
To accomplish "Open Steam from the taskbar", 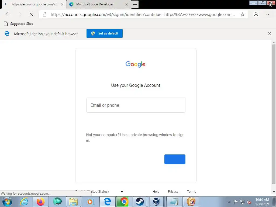I will pyautogui.click(x=140, y=202).
